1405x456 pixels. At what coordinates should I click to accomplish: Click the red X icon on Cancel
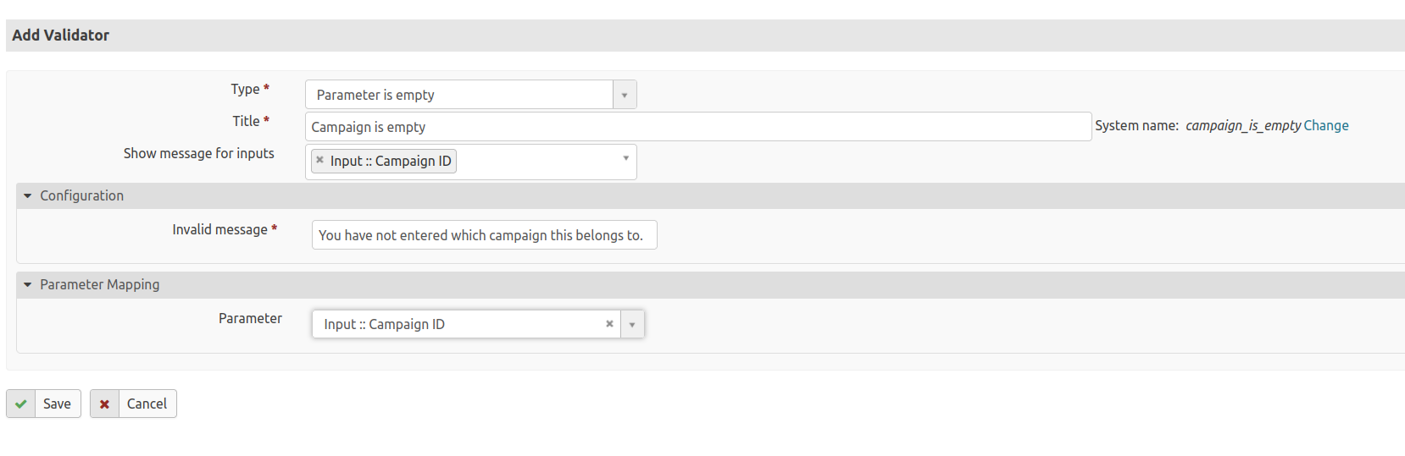click(104, 404)
